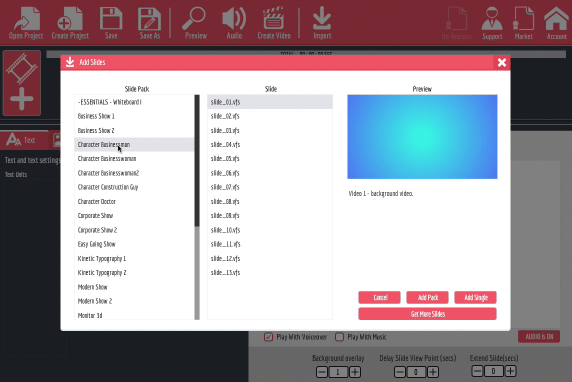Select slide_11.vfs in the Slide list
The image size is (572, 382).
click(x=270, y=244)
